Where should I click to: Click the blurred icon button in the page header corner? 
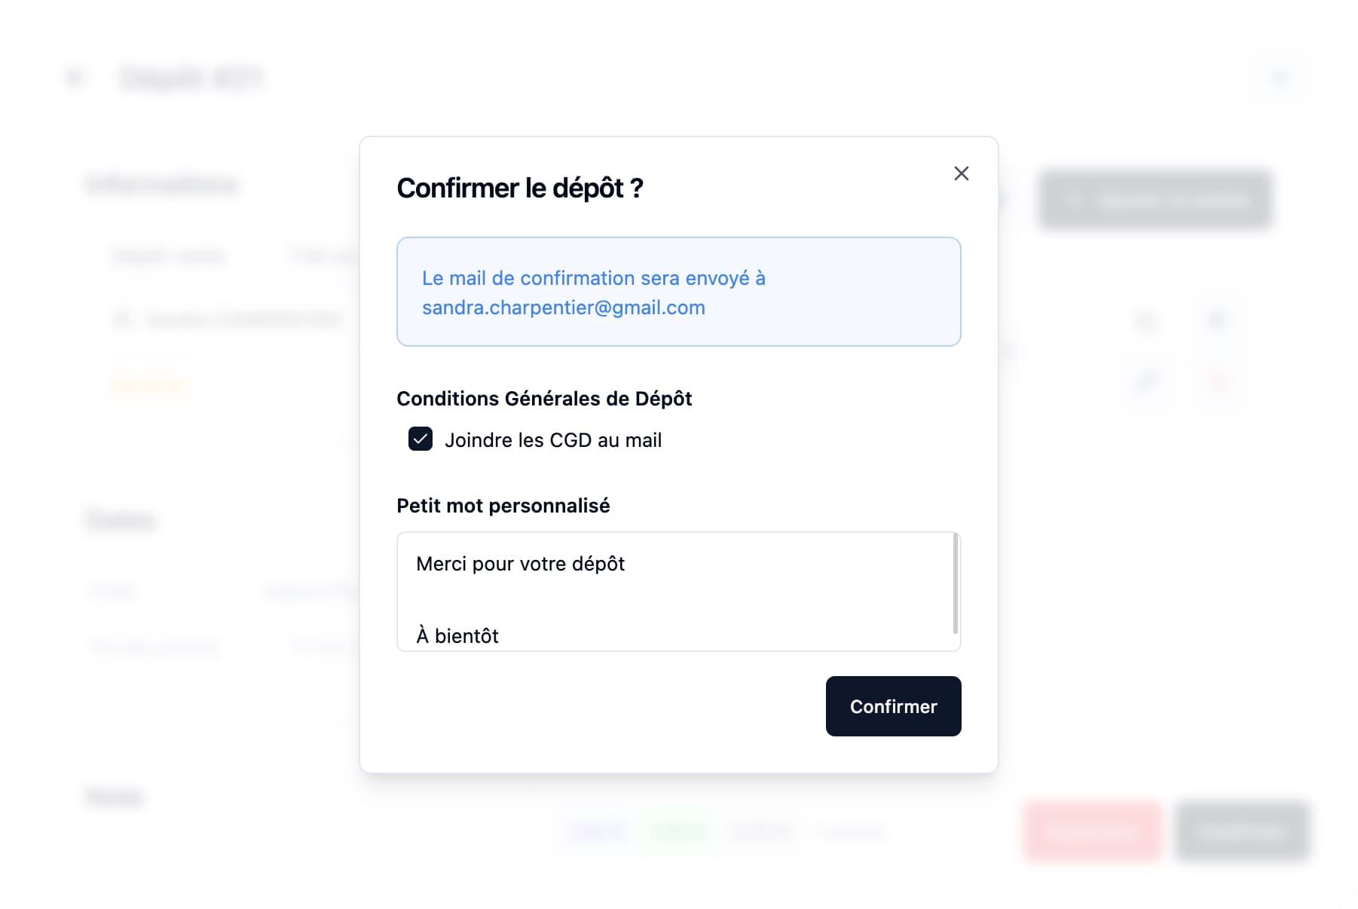pyautogui.click(x=1280, y=78)
